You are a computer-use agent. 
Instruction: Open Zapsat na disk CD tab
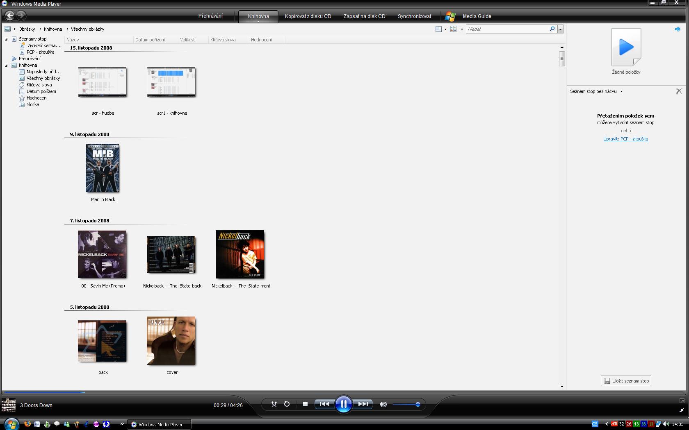(x=364, y=16)
